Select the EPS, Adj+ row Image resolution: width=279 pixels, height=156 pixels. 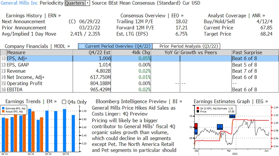click(139, 59)
